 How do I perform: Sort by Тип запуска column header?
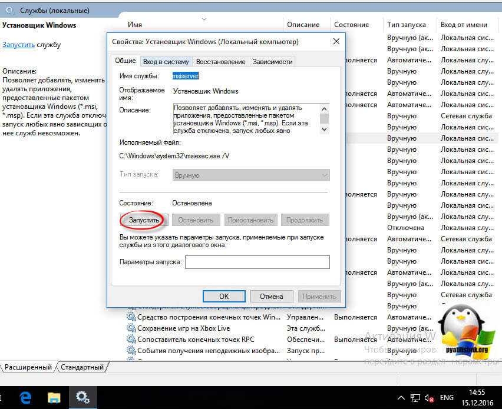pyautogui.click(x=407, y=25)
